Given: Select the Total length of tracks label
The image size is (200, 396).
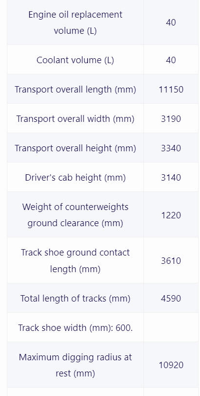Looking at the screenshot, I should [75, 298].
